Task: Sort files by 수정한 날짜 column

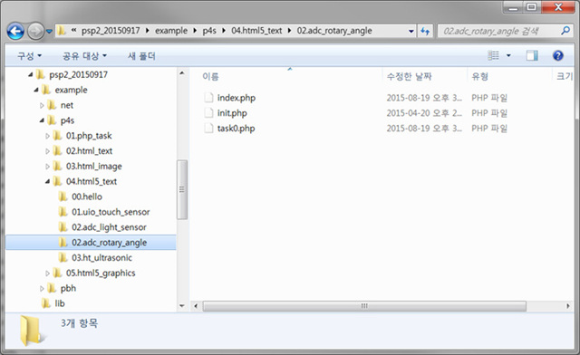Action: click(409, 77)
